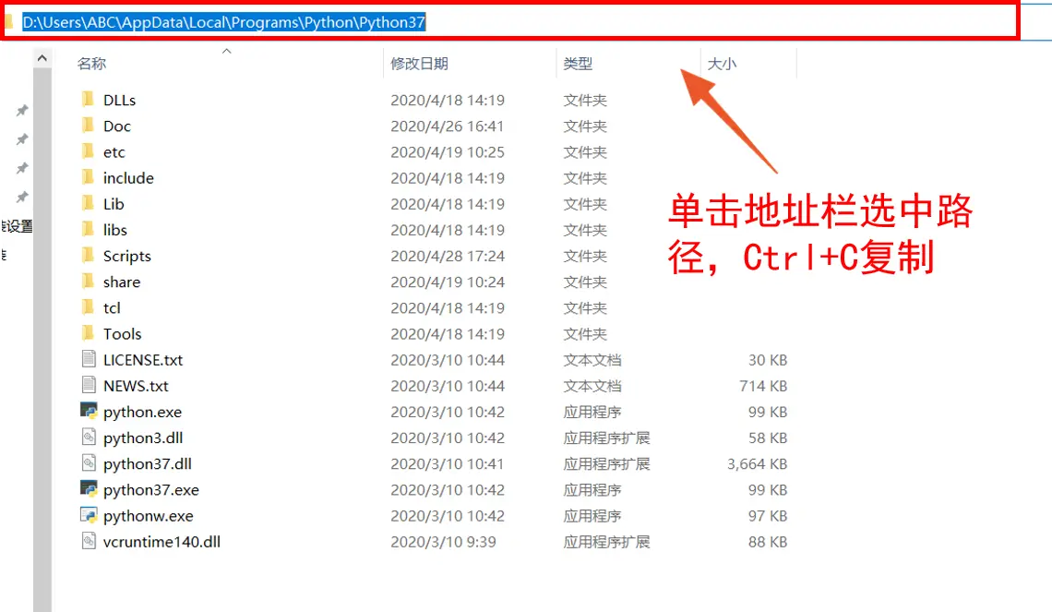This screenshot has height=612, width=1052.
Task: Sort files by 名称 column header
Action: pos(91,64)
